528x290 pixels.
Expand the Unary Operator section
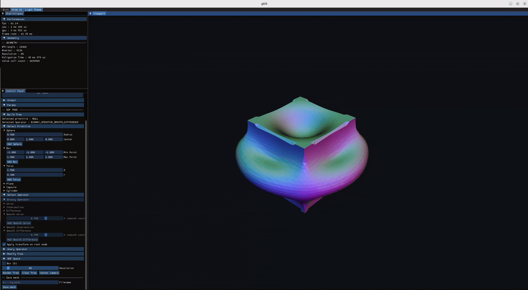click(x=43, y=249)
